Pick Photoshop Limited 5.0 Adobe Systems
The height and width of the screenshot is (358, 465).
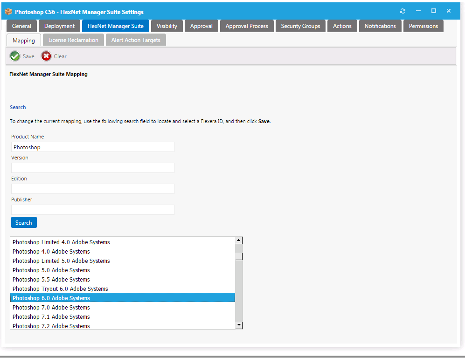pyautogui.click(x=61, y=261)
